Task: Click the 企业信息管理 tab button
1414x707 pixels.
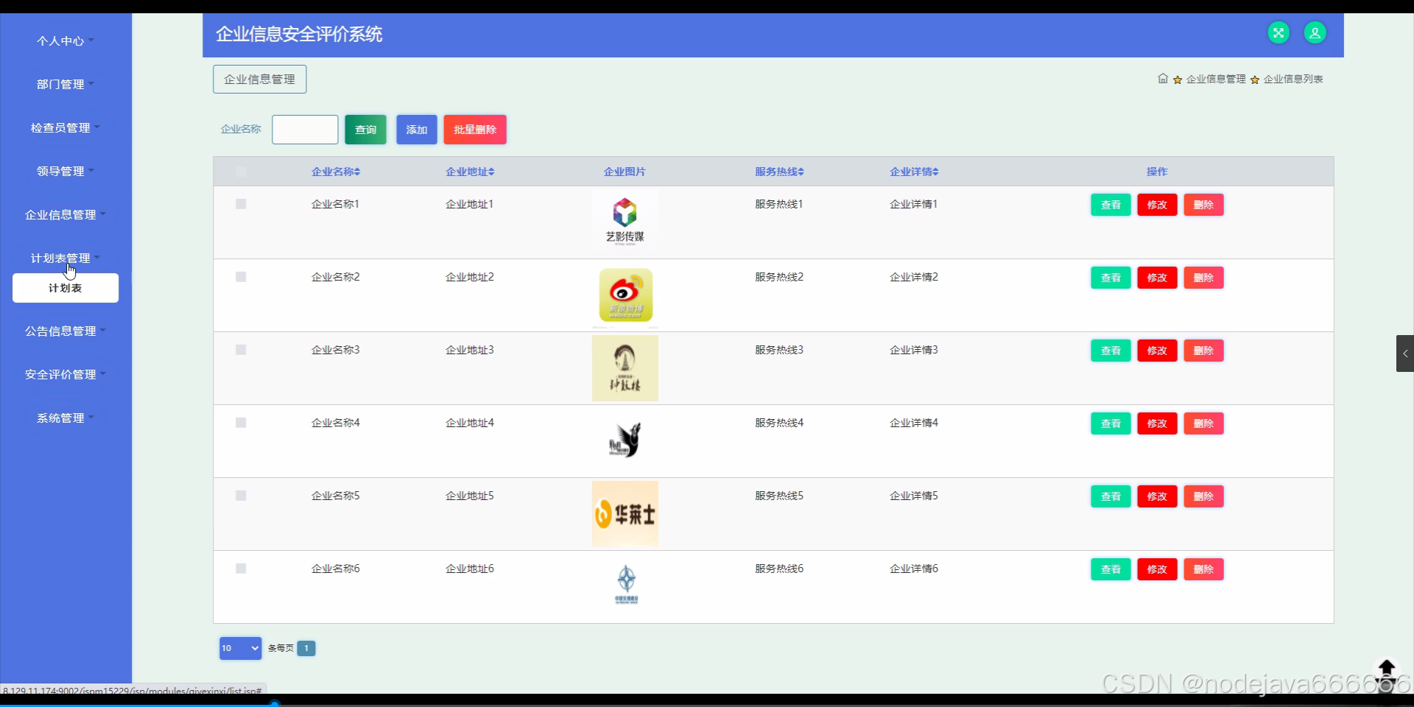Action: [260, 80]
